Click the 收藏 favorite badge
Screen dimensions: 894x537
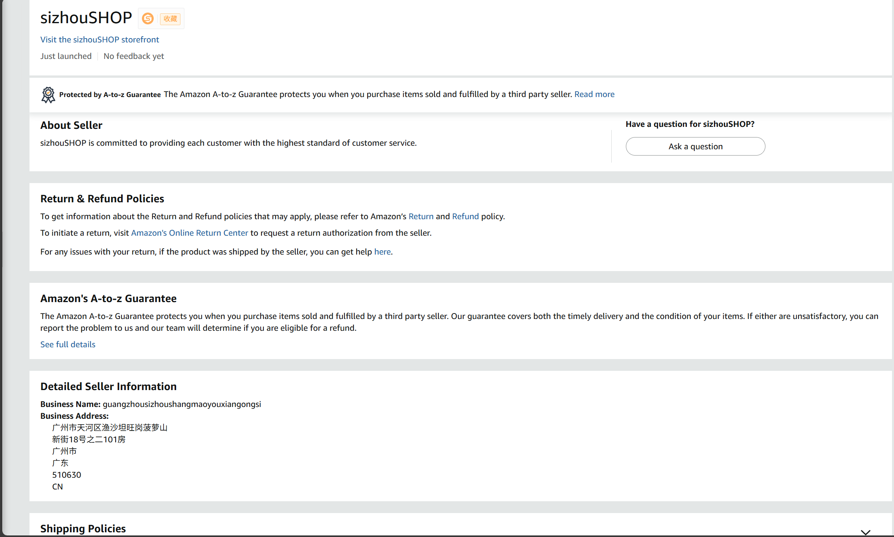tap(170, 18)
